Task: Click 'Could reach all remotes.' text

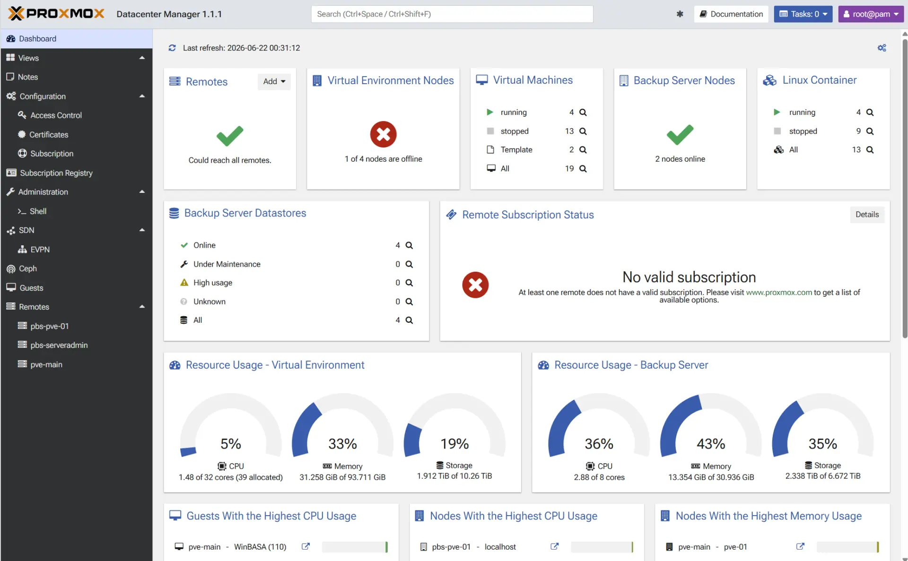Action: coord(230,160)
